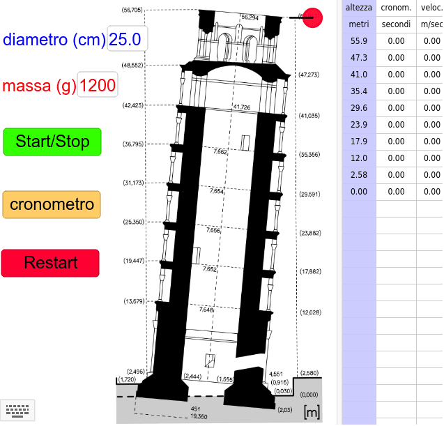
Task: Click the altezza cell 35.4
Action: tap(359, 91)
